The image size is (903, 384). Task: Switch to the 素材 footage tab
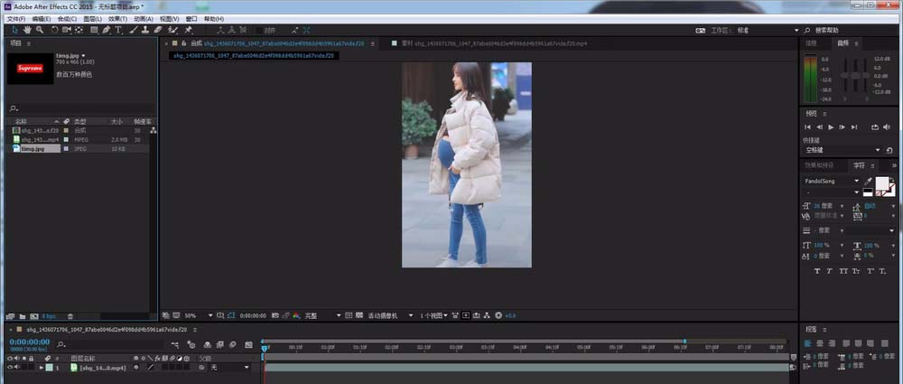[x=494, y=43]
